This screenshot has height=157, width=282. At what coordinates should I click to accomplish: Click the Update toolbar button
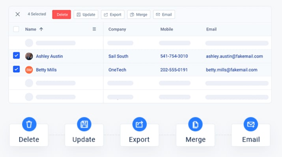click(x=86, y=15)
